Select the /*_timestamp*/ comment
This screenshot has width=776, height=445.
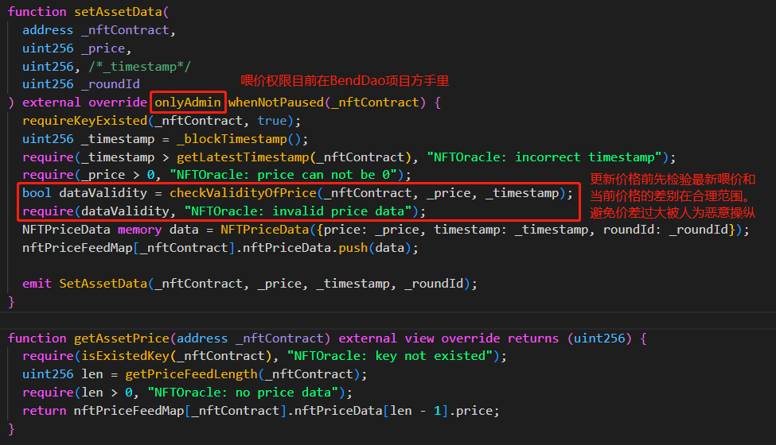139,66
